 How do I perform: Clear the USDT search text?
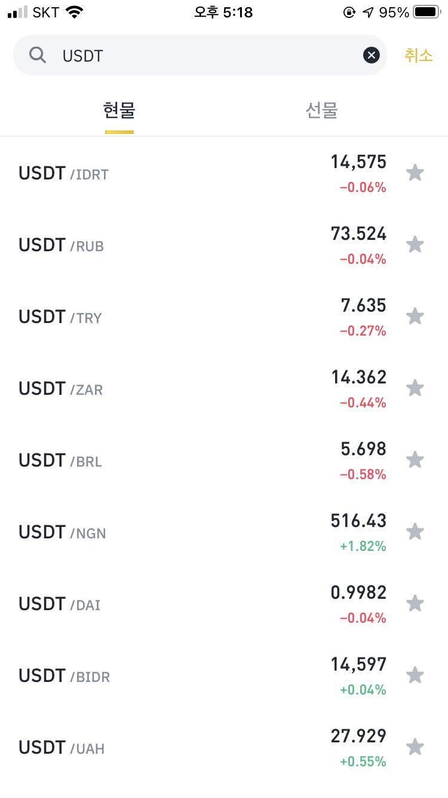[x=371, y=56]
